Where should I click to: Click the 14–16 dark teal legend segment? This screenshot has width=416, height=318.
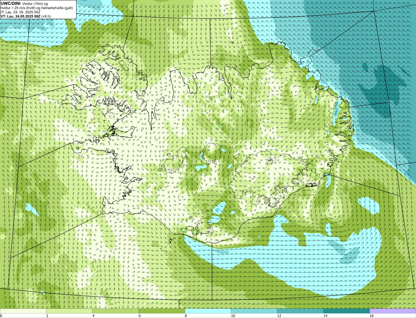347,311
